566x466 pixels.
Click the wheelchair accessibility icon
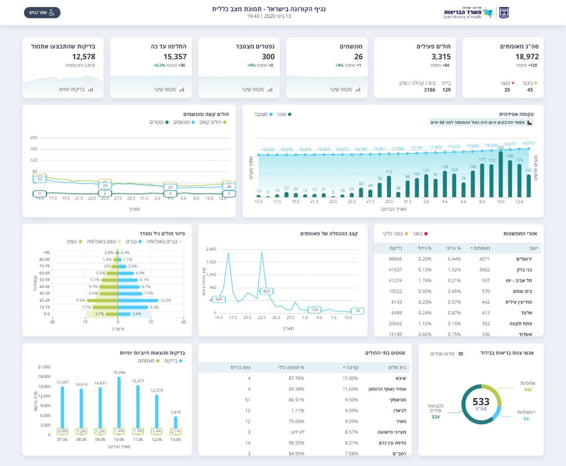coord(52,12)
